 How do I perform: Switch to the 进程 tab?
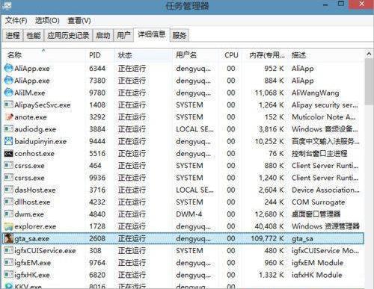(13, 35)
